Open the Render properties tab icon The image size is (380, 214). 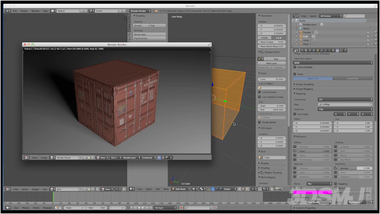302,50
